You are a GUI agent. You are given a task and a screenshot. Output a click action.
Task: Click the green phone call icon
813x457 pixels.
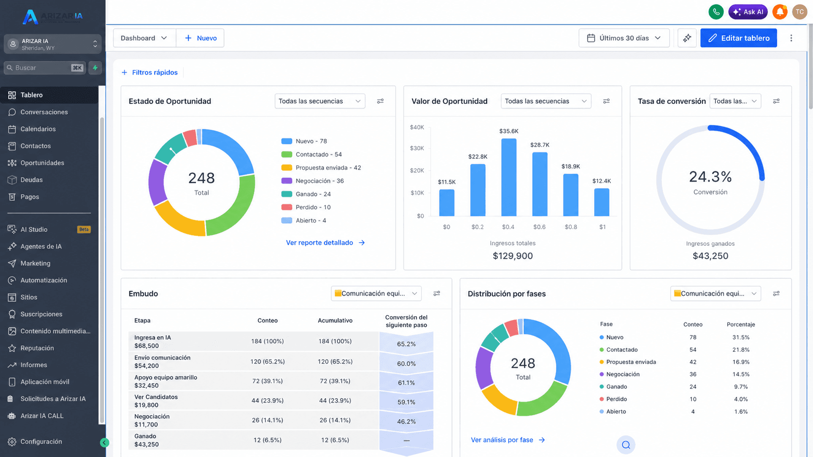pos(716,12)
